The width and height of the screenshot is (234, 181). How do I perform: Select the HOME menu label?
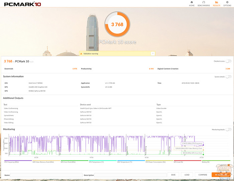pyautogui.click(x=192, y=6)
